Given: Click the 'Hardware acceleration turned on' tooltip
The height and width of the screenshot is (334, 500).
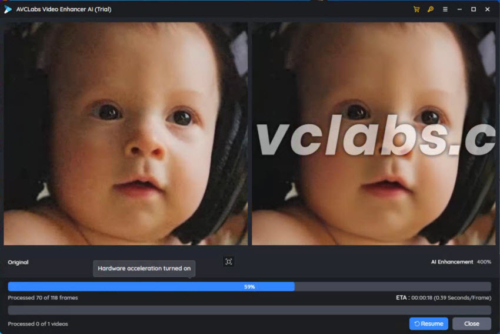Looking at the screenshot, I should [144, 269].
